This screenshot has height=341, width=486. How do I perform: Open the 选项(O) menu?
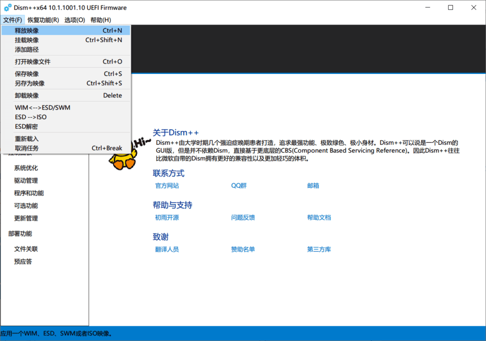[75, 20]
